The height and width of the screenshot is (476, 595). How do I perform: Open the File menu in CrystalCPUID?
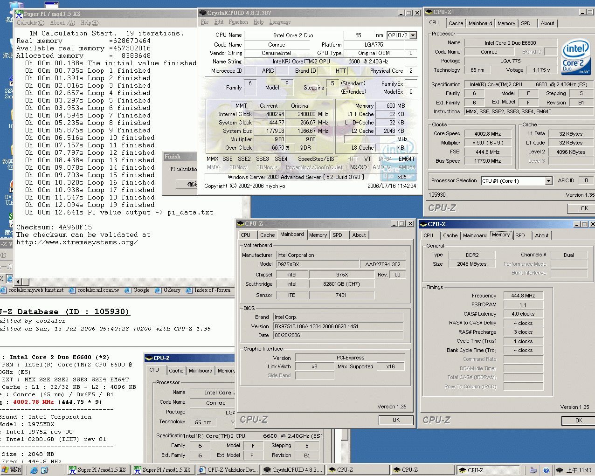coord(205,22)
